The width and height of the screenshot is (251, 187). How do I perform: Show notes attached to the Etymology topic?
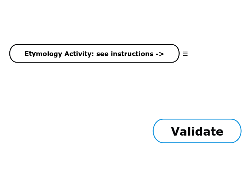(x=185, y=54)
